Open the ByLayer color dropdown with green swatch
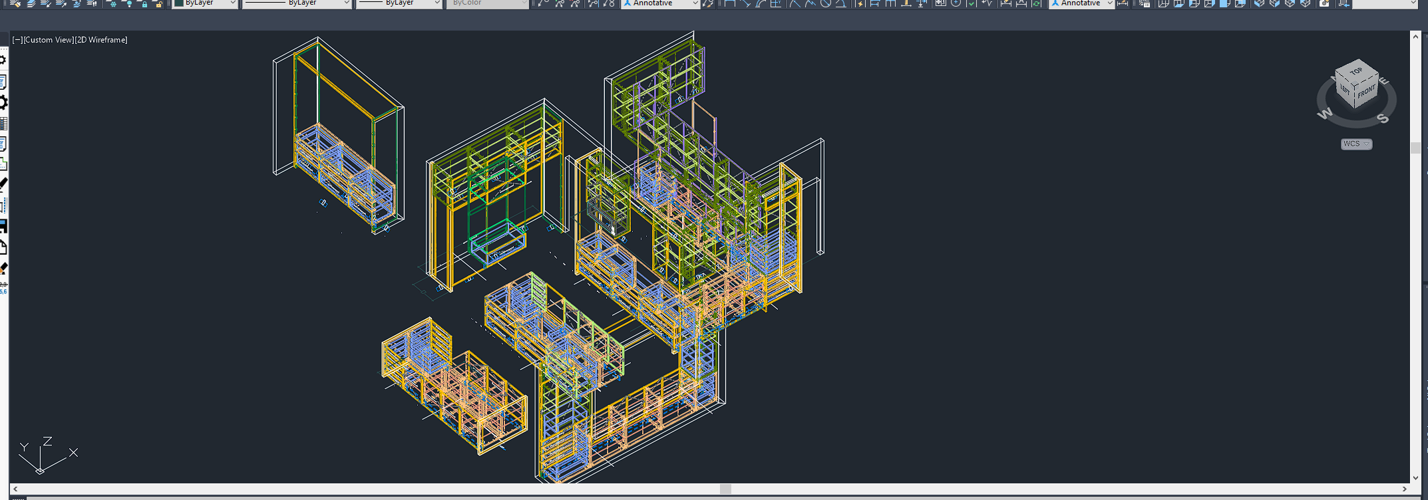Image resolution: width=1428 pixels, height=500 pixels. tap(205, 3)
